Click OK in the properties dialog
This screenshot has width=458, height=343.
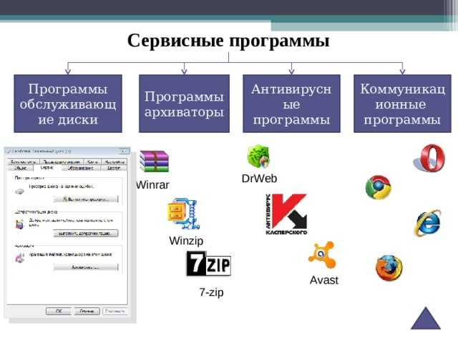point(59,312)
